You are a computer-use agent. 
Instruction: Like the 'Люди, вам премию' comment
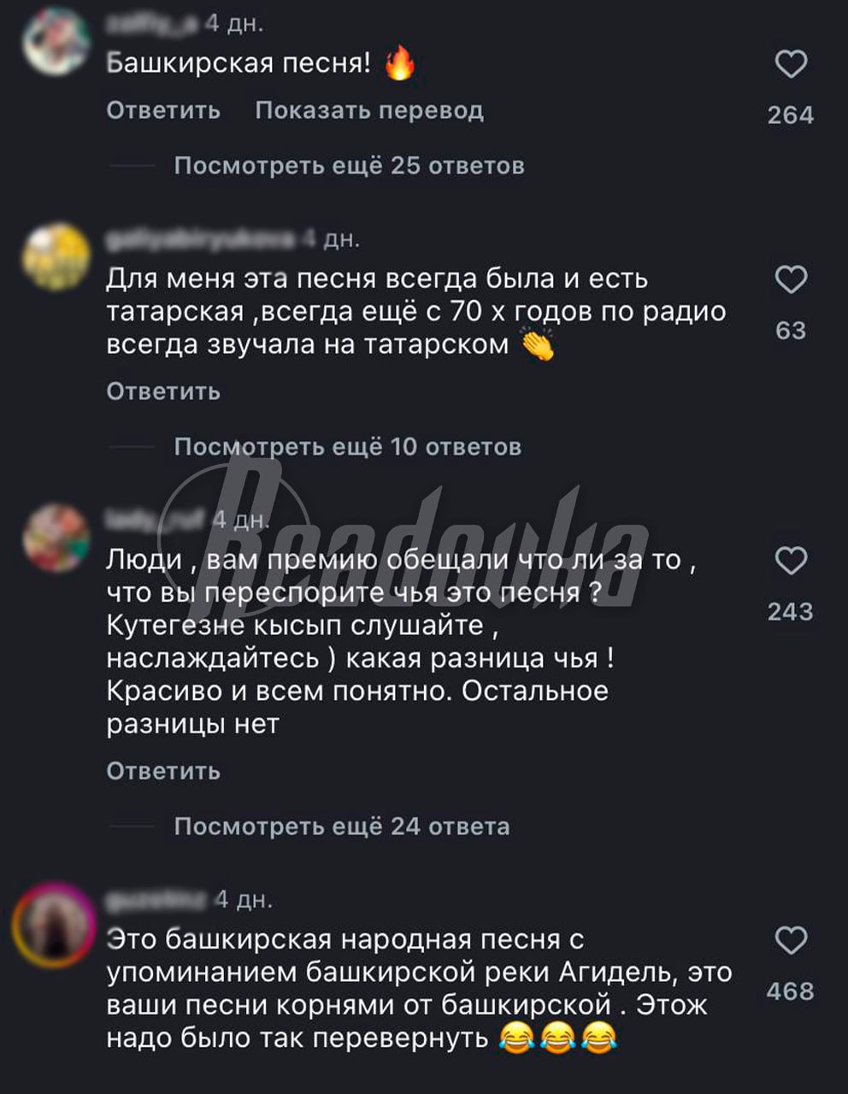pos(791,561)
